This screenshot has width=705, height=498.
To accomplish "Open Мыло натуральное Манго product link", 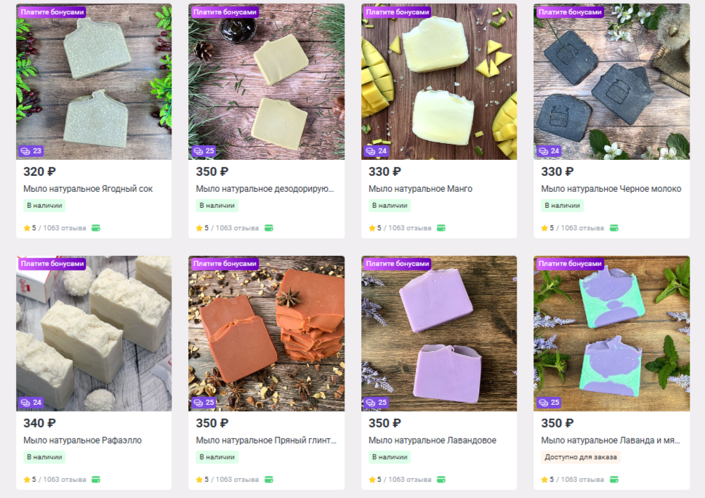I will point(420,189).
